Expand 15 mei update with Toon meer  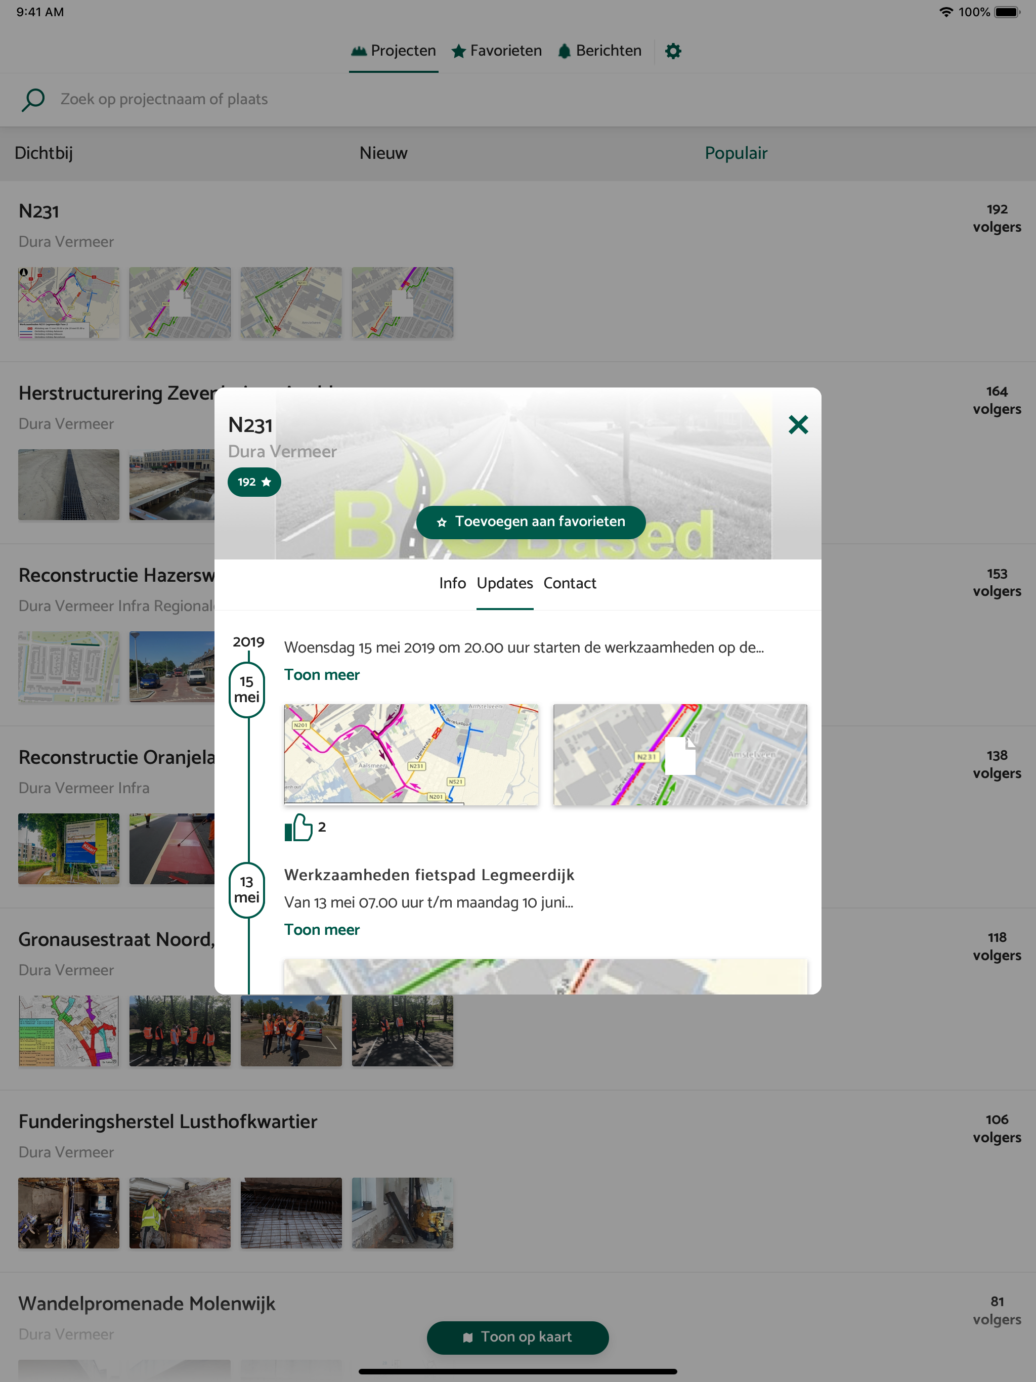322,675
